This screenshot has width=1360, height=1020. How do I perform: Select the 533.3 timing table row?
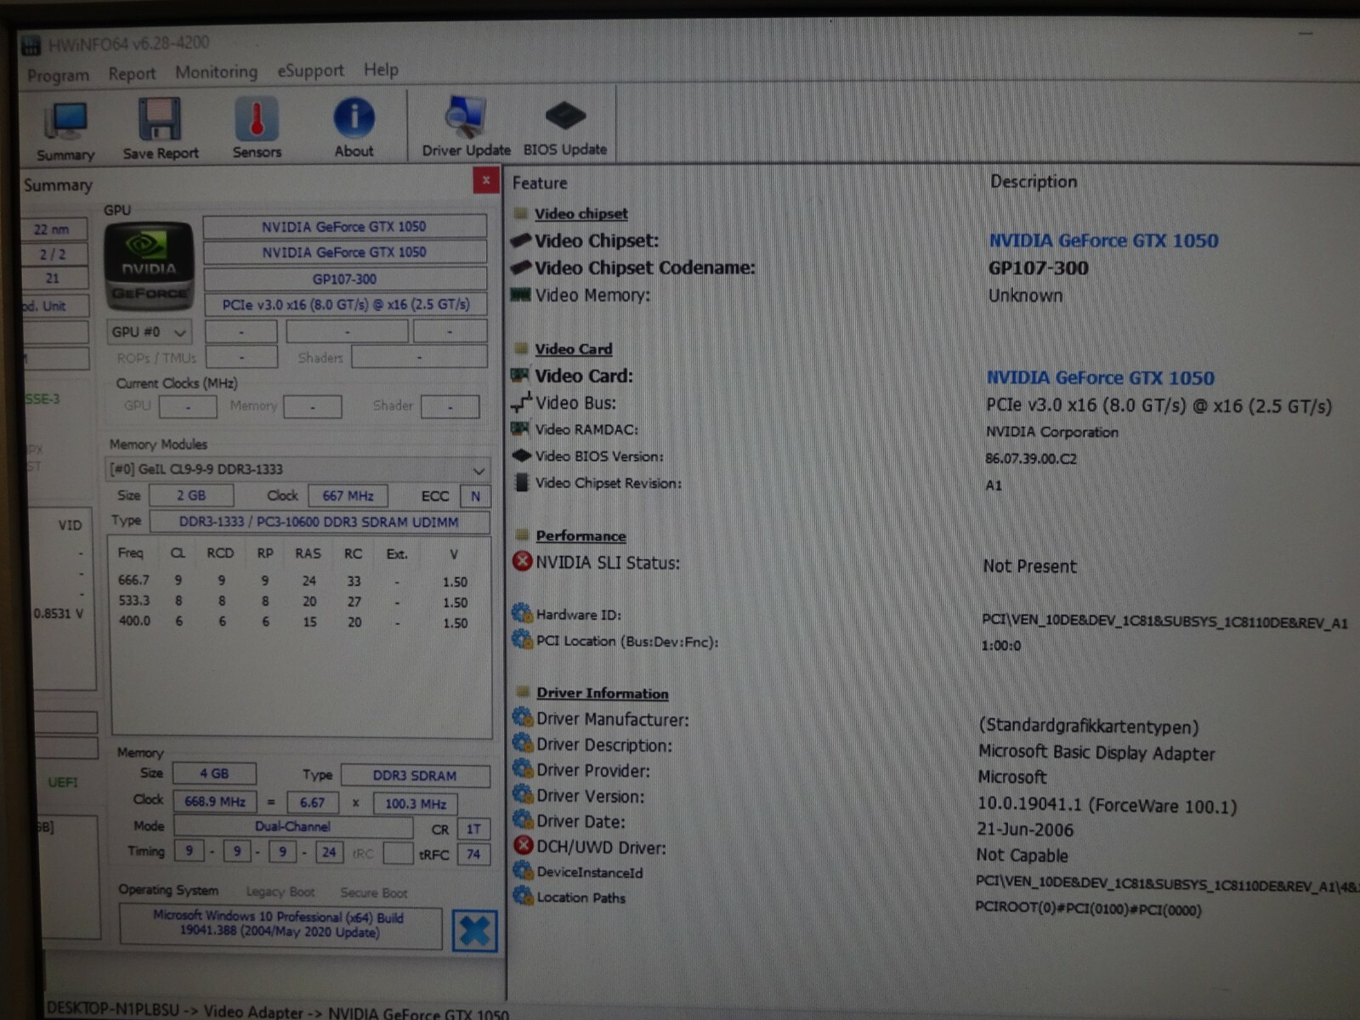pyautogui.click(x=293, y=602)
